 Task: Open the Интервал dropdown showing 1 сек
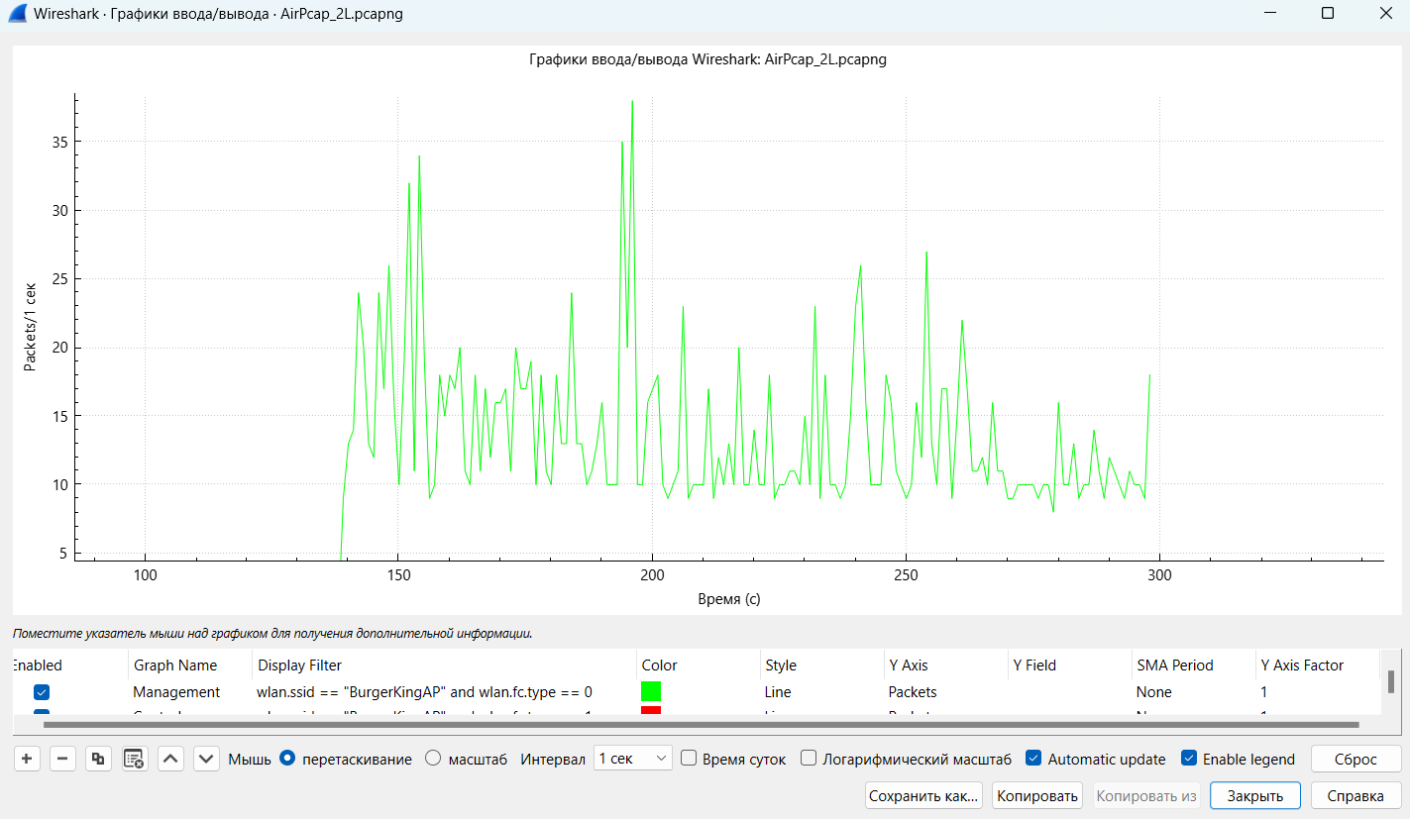[x=633, y=759]
